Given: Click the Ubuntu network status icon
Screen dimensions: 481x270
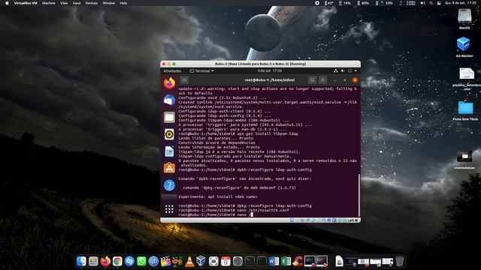Looking at the screenshot, I should (336, 70).
